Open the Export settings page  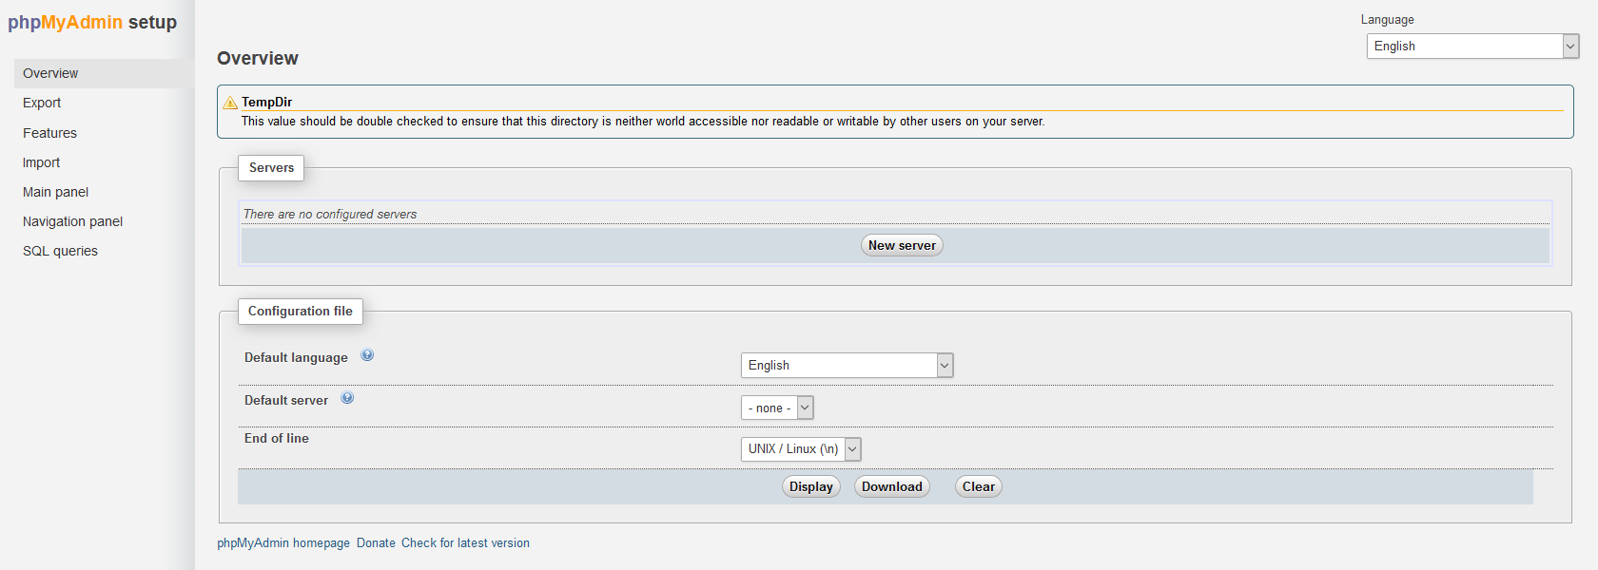point(42,103)
